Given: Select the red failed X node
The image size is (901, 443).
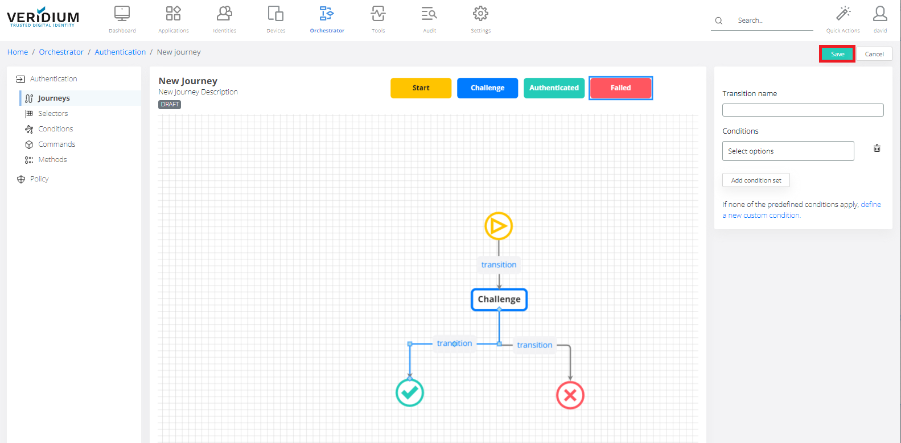Looking at the screenshot, I should coord(570,395).
